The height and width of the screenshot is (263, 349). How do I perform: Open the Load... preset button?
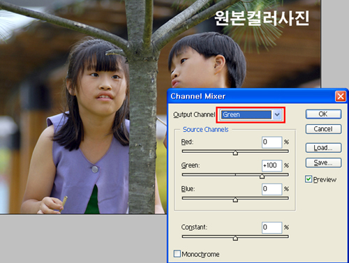[323, 148]
